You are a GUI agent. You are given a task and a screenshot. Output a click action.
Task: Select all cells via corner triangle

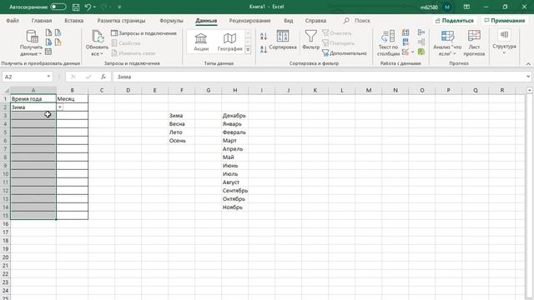6,91
